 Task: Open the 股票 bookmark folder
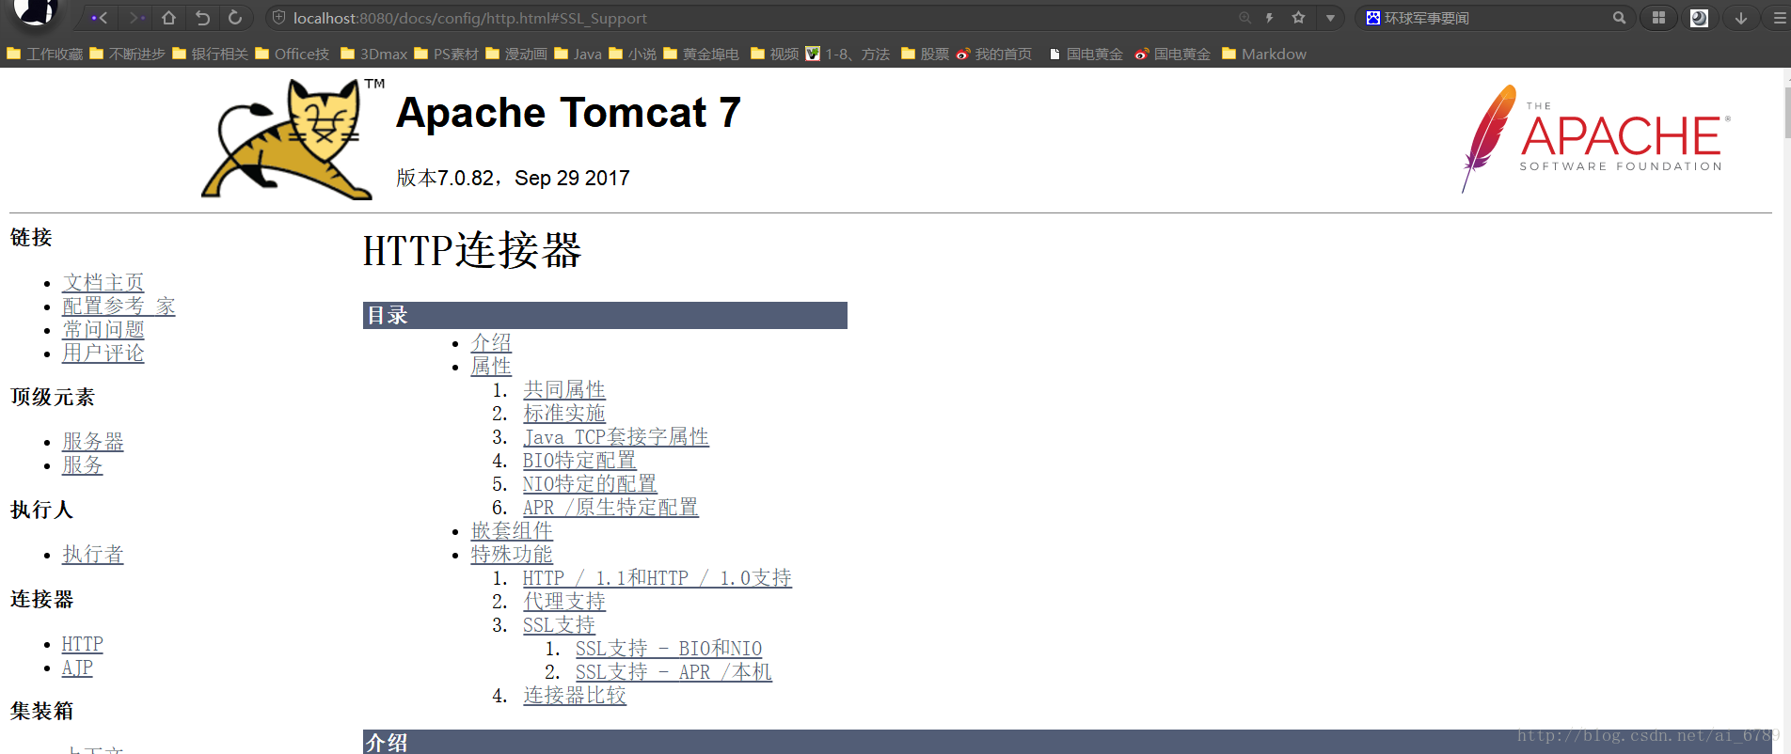(x=925, y=55)
